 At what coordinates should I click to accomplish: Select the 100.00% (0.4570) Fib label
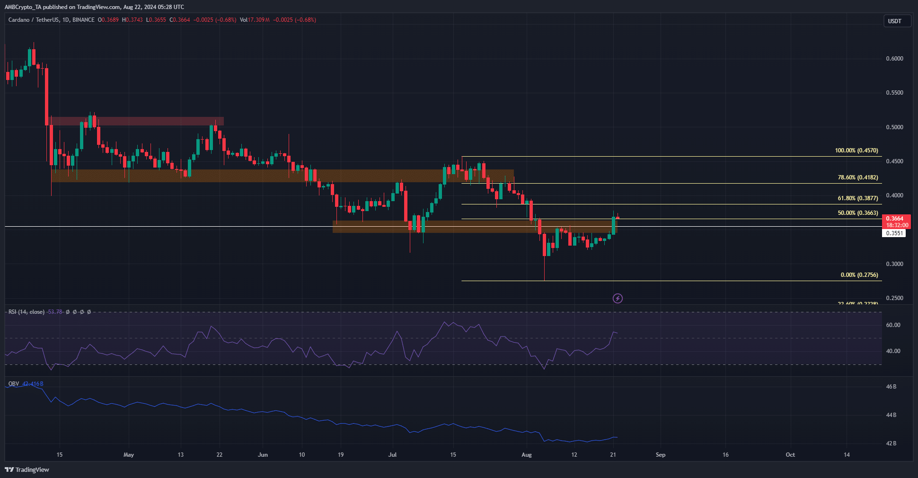coord(856,150)
